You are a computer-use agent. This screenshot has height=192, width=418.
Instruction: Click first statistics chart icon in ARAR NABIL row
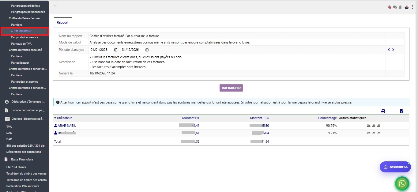tap(369, 126)
